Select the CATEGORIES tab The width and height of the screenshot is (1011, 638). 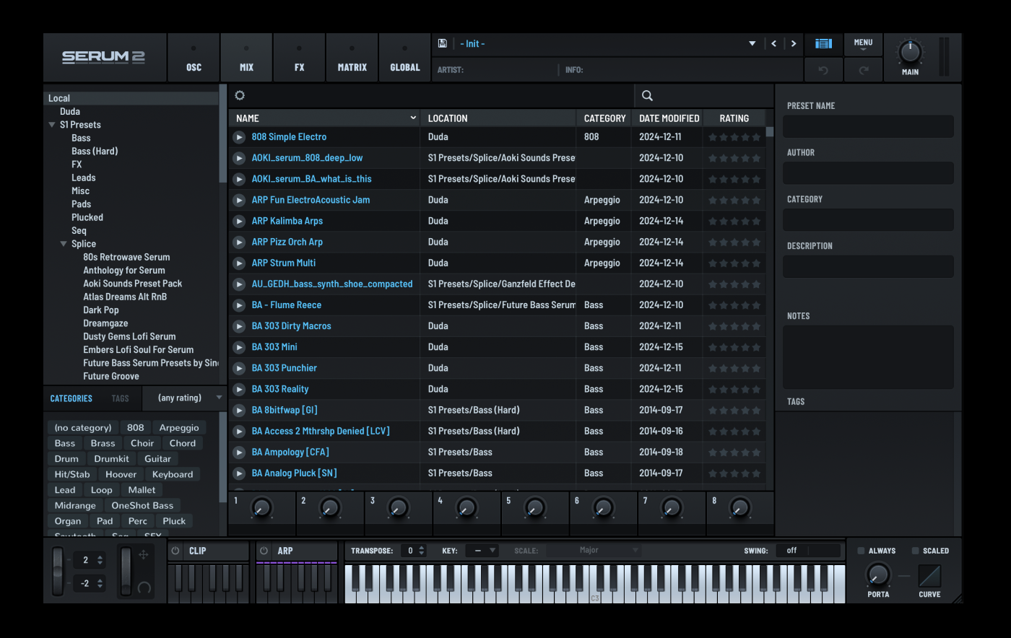coord(71,398)
